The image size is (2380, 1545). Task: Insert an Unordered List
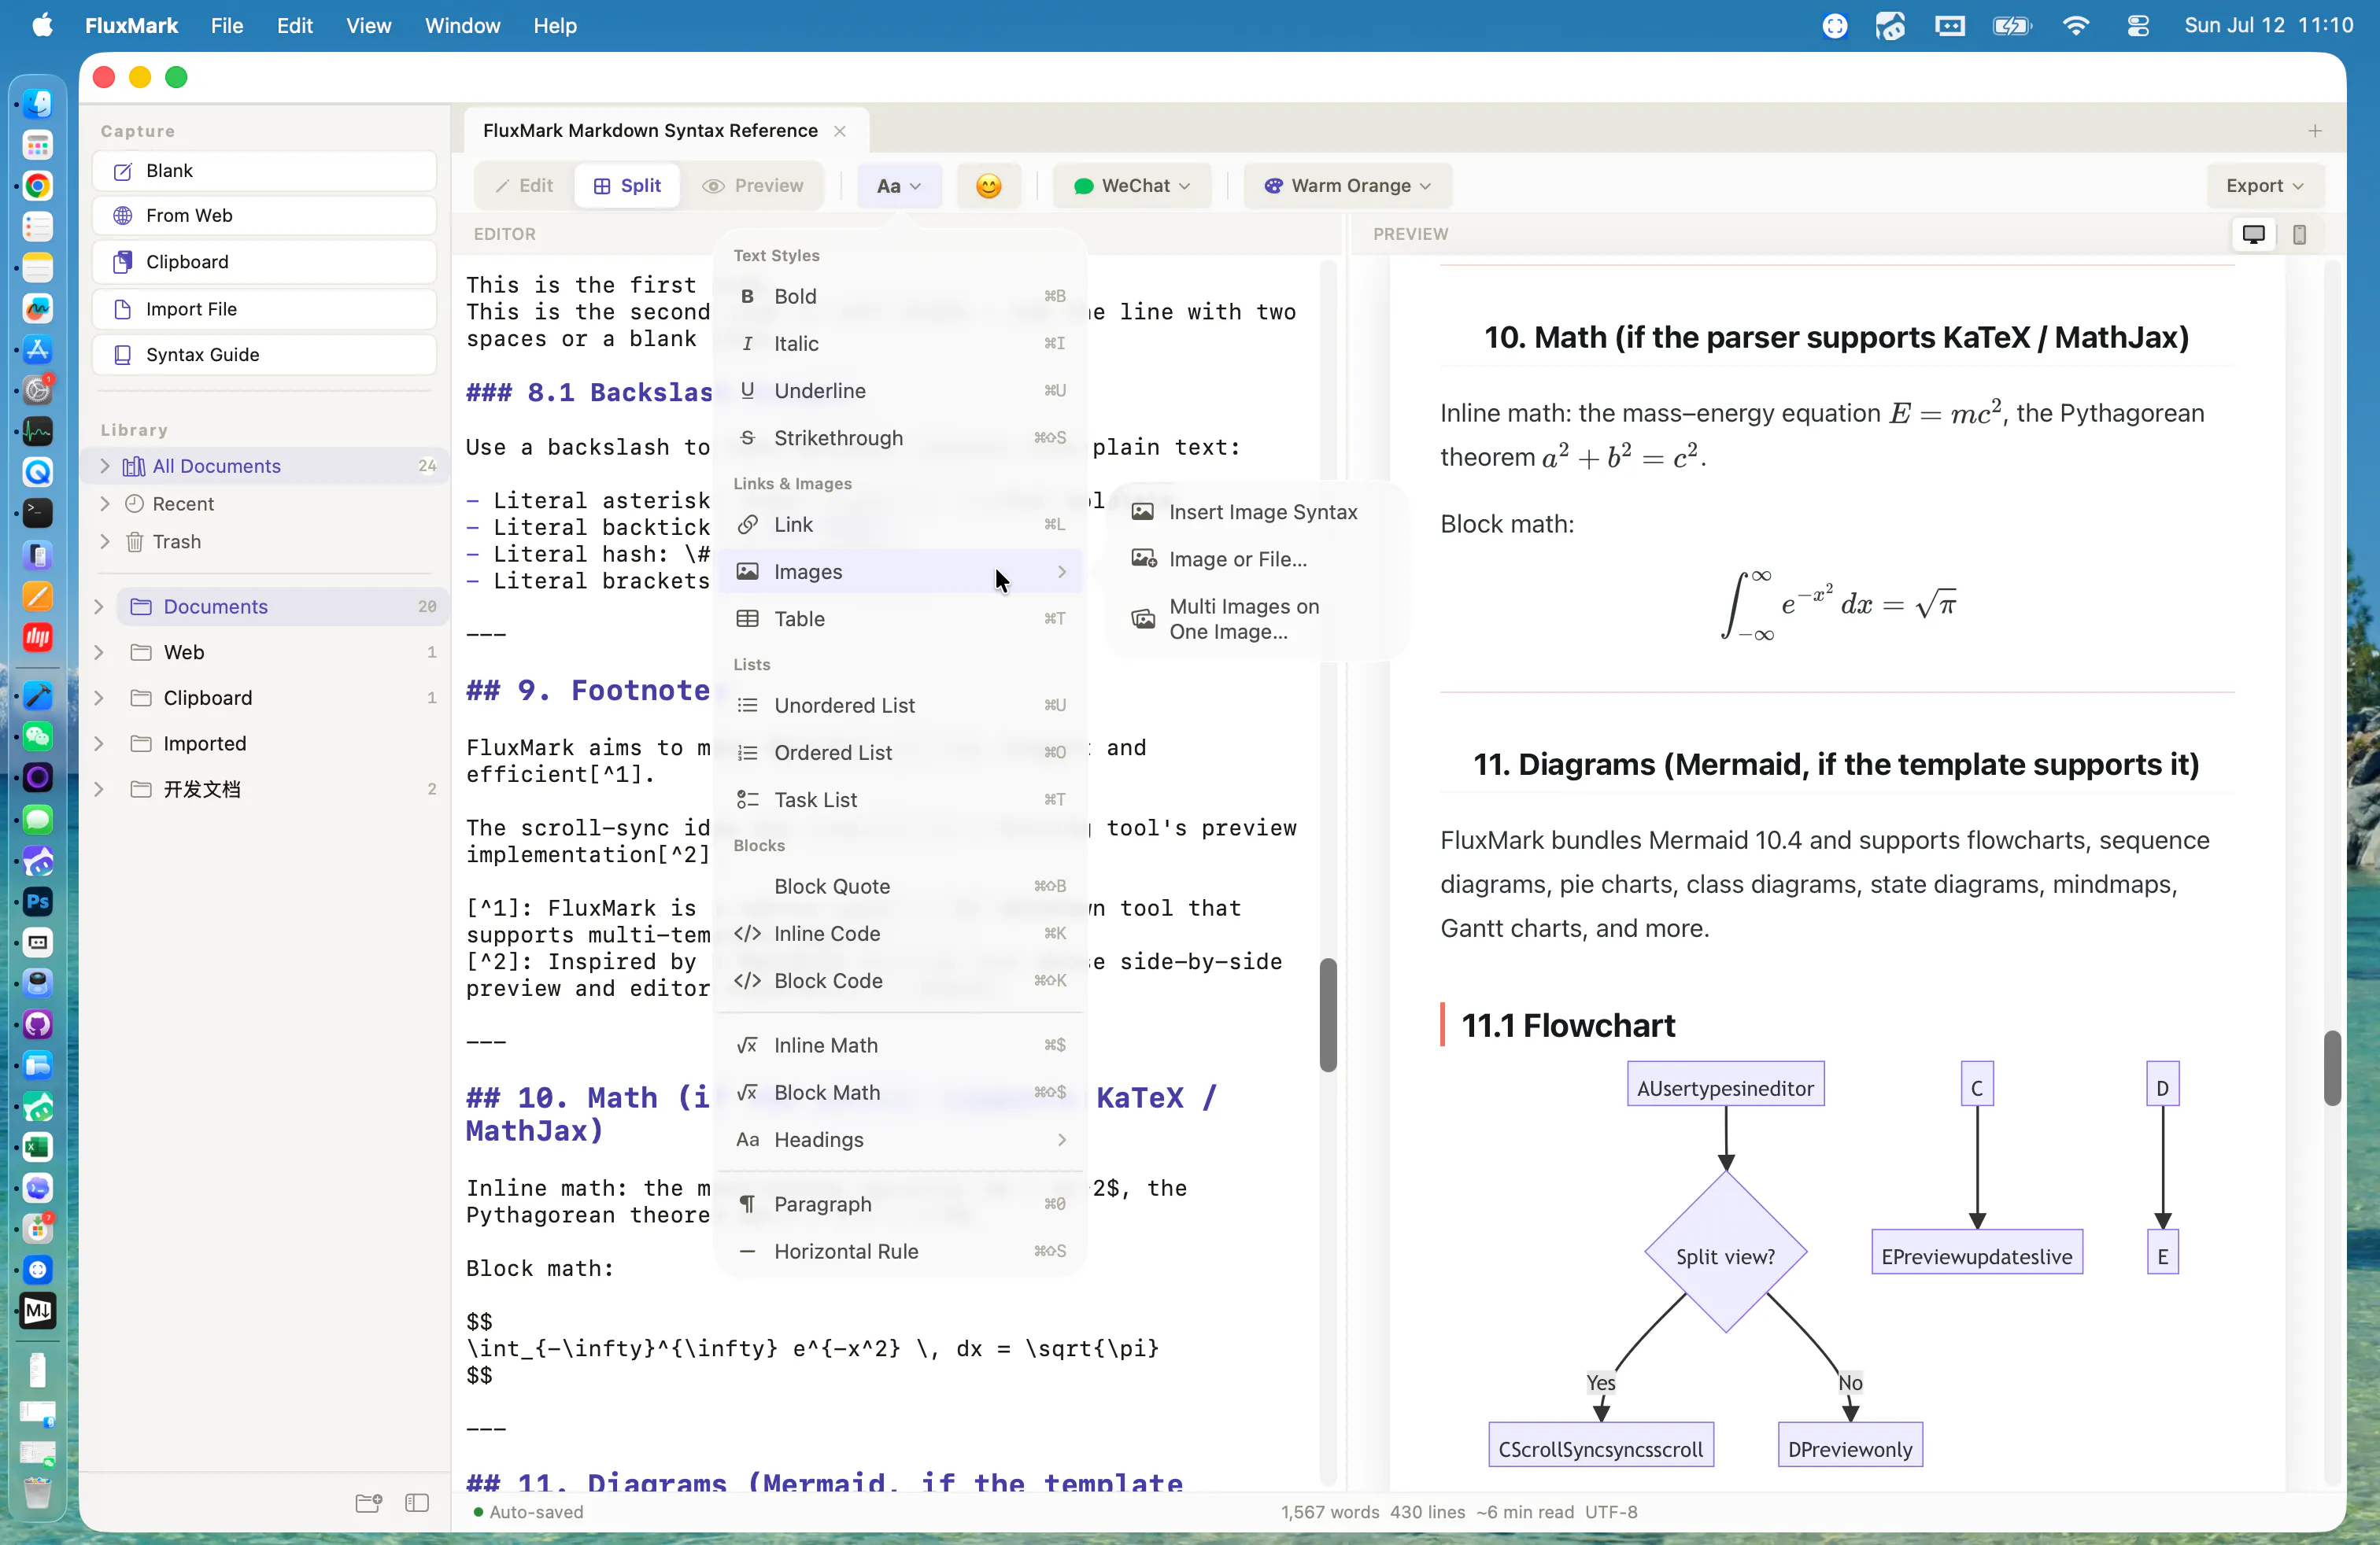(900, 706)
